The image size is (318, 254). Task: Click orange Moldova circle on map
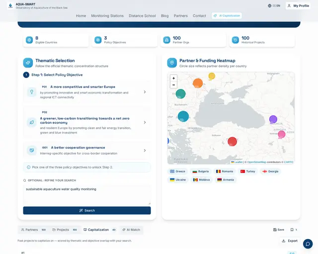pos(198,83)
